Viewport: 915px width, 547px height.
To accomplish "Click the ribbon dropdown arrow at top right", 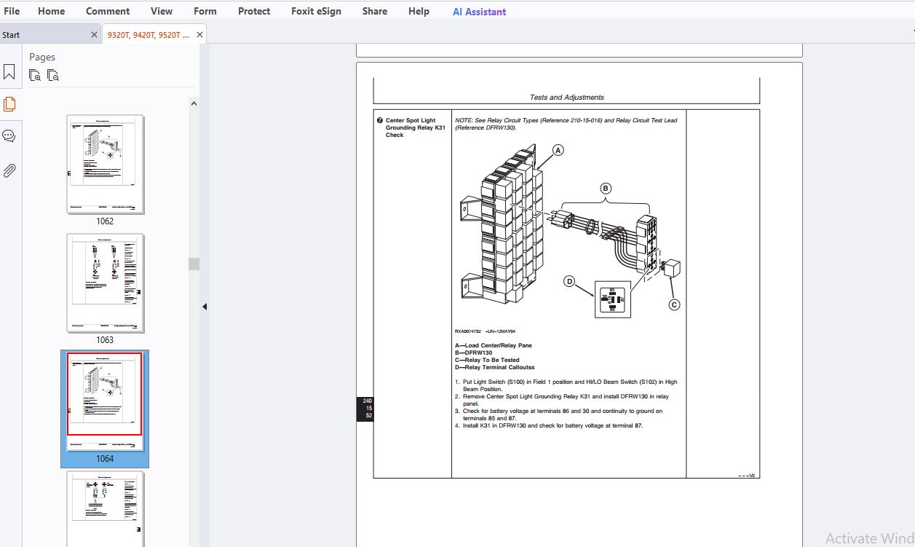I will (x=913, y=32).
